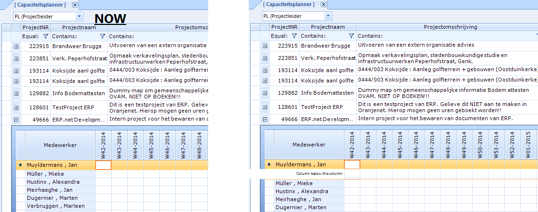538x212 pixels.
Task: Click Medewerker column header in right panel
Action: [x=309, y=145]
